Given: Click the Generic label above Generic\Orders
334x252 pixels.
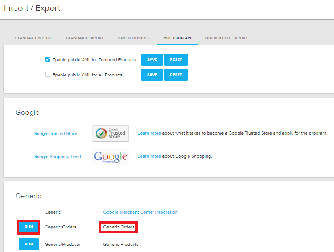Looking at the screenshot, I should click(53, 212).
